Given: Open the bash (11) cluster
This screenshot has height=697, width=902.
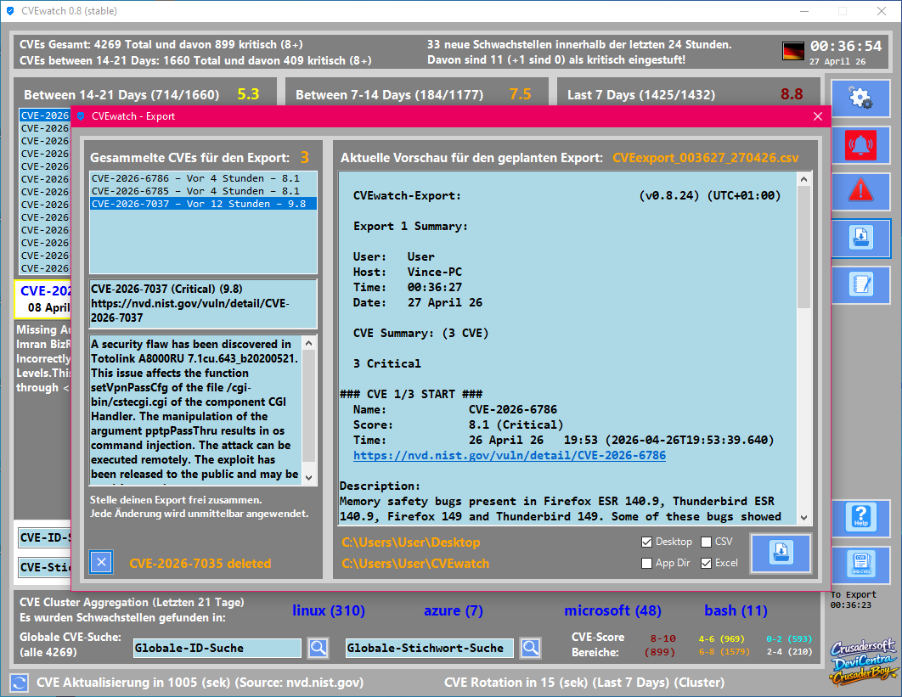Looking at the screenshot, I should (736, 610).
